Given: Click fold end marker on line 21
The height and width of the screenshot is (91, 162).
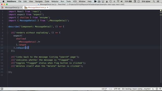Looking at the screenshot, I should (x=7, y=72).
